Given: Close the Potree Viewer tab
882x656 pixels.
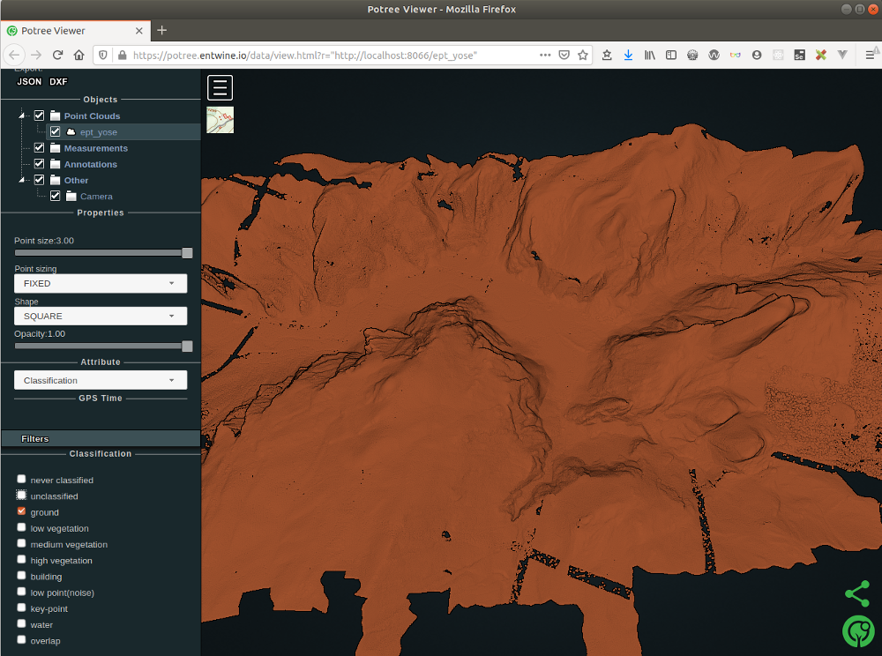Looking at the screenshot, I should coord(139,30).
